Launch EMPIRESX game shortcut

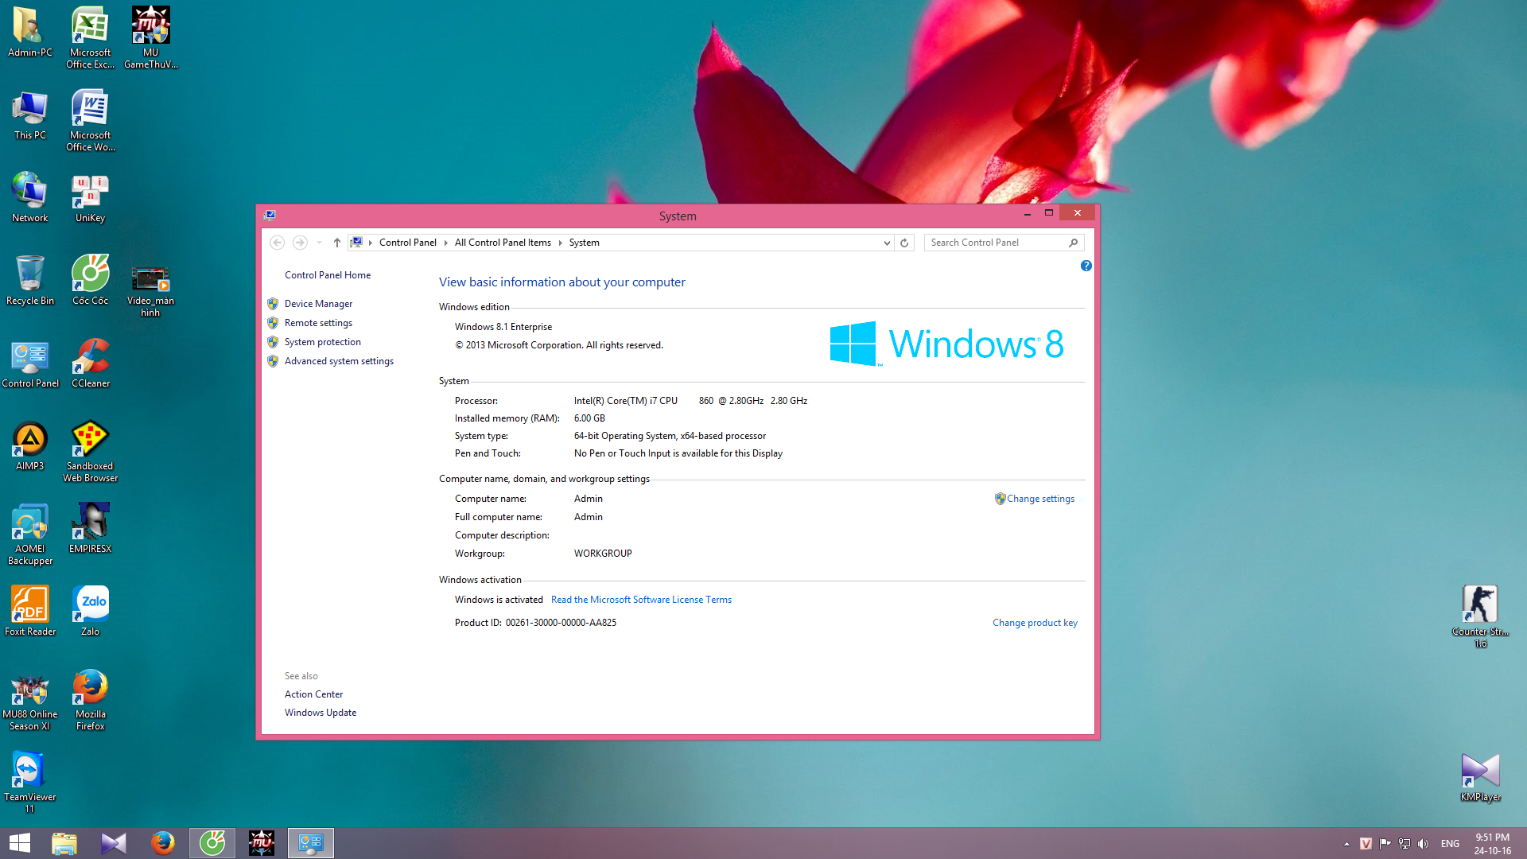tap(90, 529)
